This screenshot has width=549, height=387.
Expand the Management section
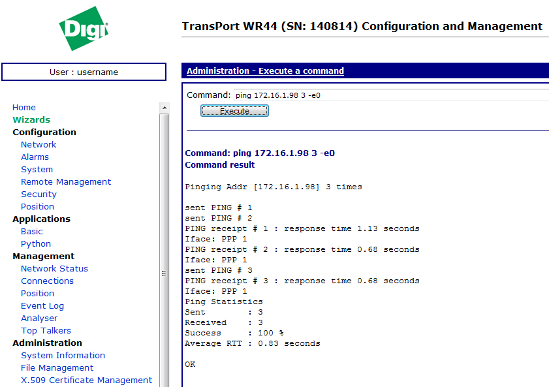coord(44,256)
